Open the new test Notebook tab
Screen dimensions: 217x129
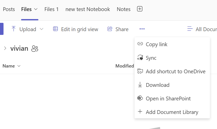pos(88,9)
